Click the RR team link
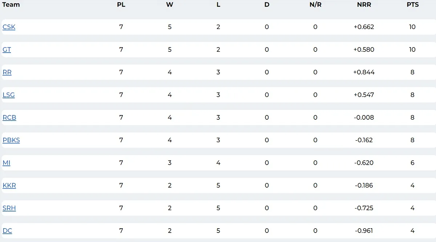This screenshot has width=436, height=242. coord(7,72)
